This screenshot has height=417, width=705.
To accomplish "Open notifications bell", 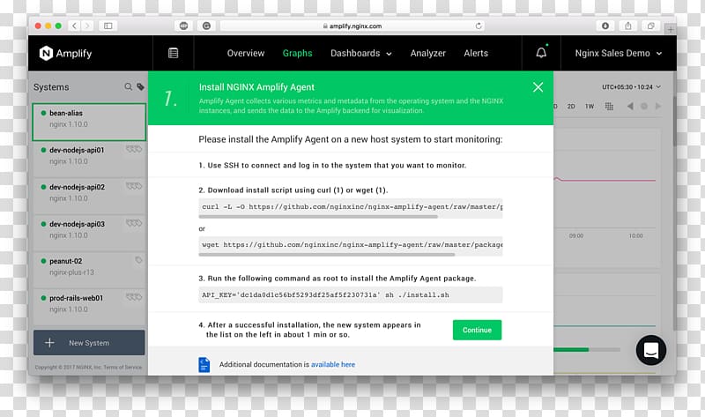I will pos(541,53).
